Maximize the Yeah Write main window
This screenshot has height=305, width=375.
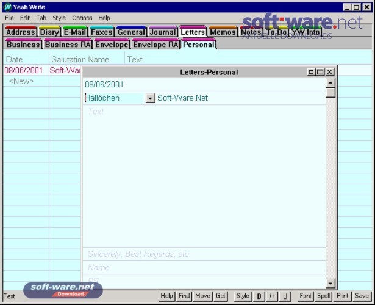(356, 7)
